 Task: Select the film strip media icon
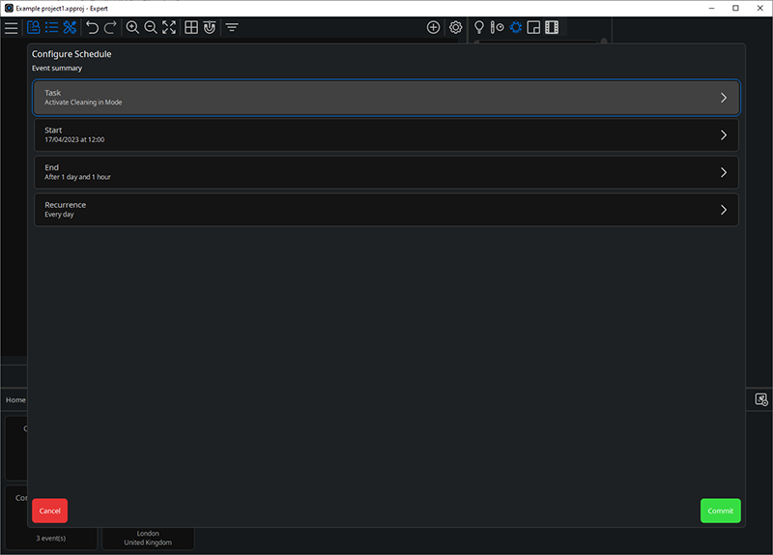click(551, 28)
